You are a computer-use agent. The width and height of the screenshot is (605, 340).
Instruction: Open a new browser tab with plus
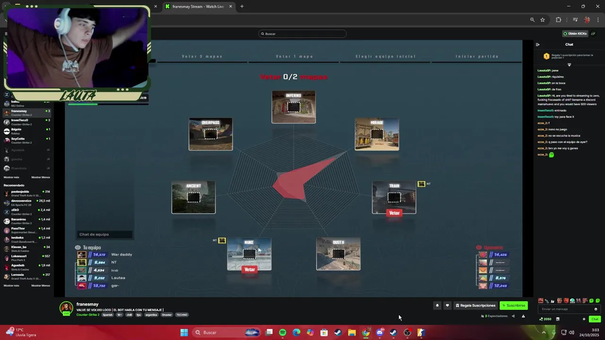point(242,6)
